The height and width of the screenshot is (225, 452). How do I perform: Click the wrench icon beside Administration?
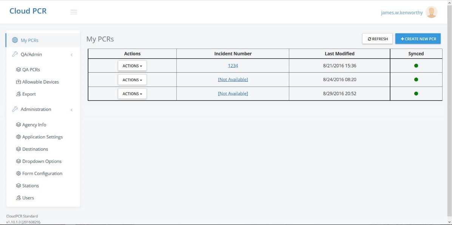tap(15, 109)
